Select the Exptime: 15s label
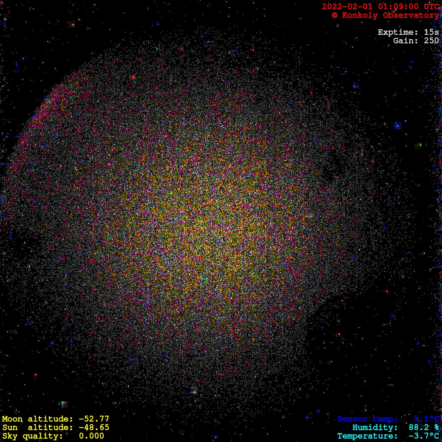The image size is (442, 442). pyautogui.click(x=408, y=32)
